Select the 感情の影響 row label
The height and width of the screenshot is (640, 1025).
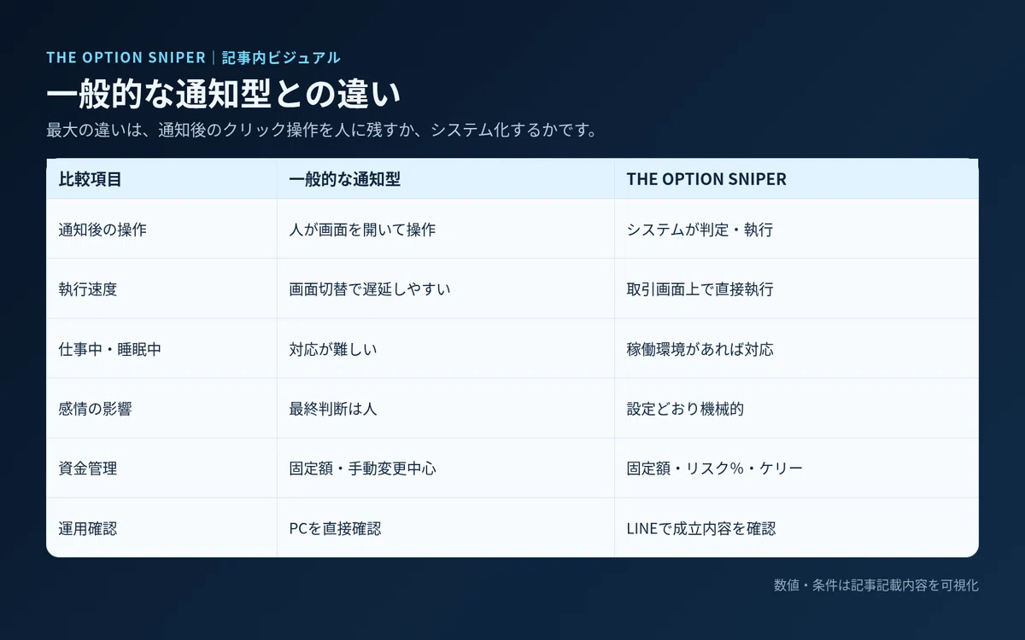(x=95, y=409)
